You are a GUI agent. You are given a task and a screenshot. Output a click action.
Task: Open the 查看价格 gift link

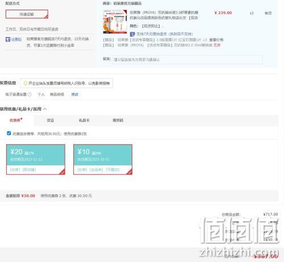(216, 40)
